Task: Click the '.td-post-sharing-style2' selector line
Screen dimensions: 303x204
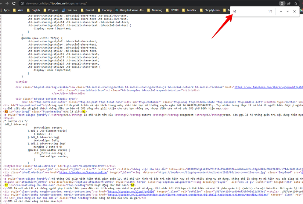Action: pyautogui.click(x=62, y=42)
